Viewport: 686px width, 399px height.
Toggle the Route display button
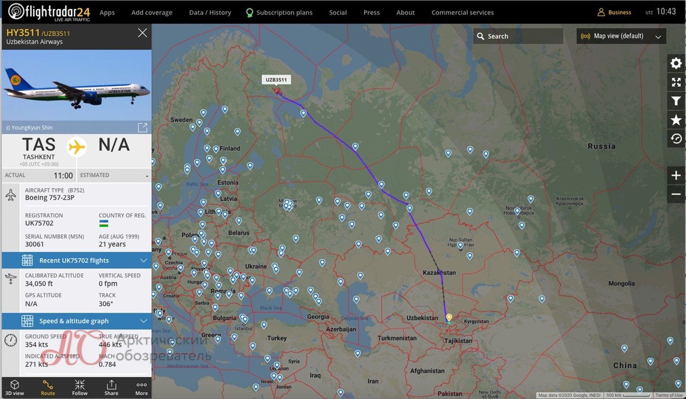click(48, 388)
